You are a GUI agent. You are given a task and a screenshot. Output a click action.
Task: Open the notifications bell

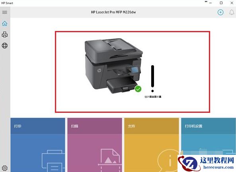[232, 12]
